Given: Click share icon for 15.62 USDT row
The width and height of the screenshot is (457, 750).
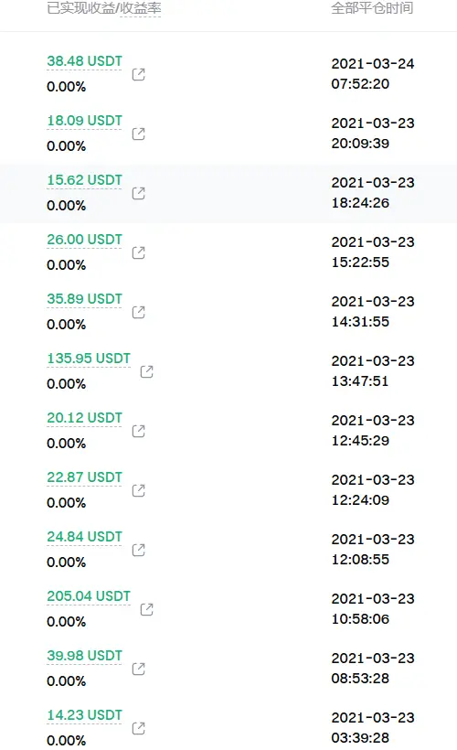Looking at the screenshot, I should [139, 193].
